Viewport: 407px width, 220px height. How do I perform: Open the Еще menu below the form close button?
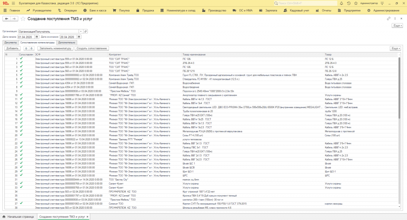click(x=397, y=25)
